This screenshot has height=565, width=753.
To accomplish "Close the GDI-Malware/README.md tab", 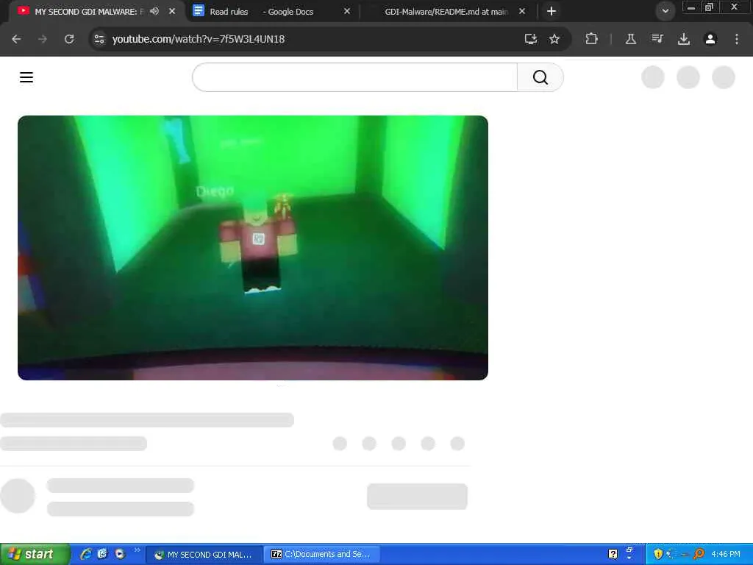I will click(522, 11).
